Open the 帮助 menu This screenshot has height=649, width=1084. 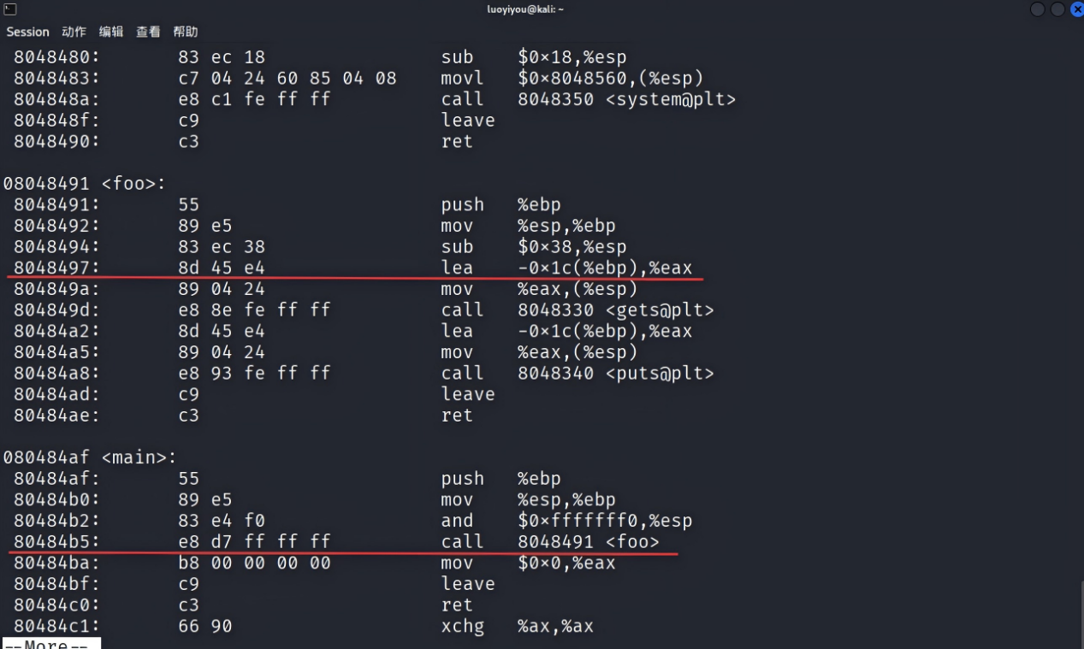tap(186, 32)
